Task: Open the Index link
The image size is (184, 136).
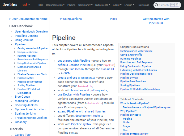Action: (113, 19)
